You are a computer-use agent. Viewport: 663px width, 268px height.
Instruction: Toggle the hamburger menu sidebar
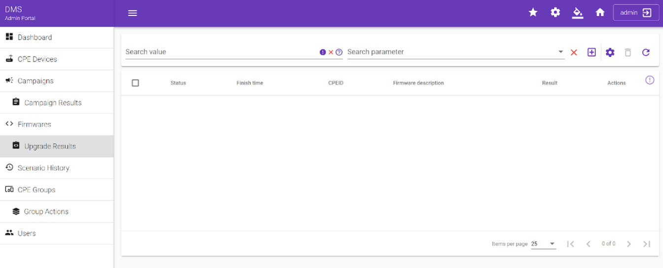[132, 13]
